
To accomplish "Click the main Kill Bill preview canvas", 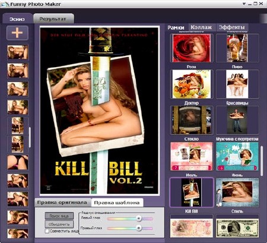I will coord(100,111).
